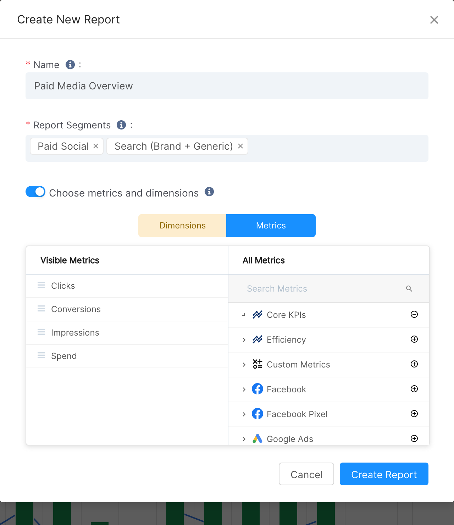Remove Core KPIs metrics with minus icon
The image size is (454, 525).
point(414,314)
